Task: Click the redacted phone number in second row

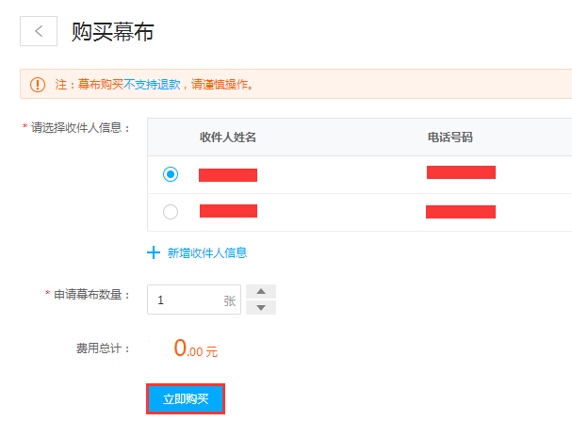Action: pyautogui.click(x=461, y=212)
